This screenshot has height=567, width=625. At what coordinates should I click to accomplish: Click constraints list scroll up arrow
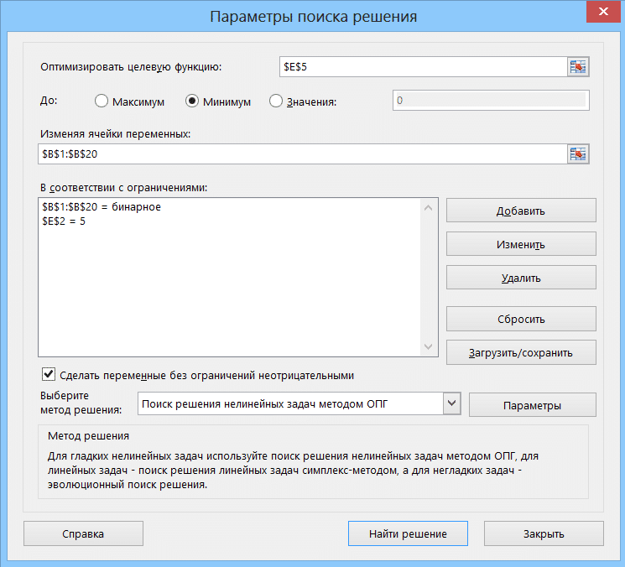429,208
